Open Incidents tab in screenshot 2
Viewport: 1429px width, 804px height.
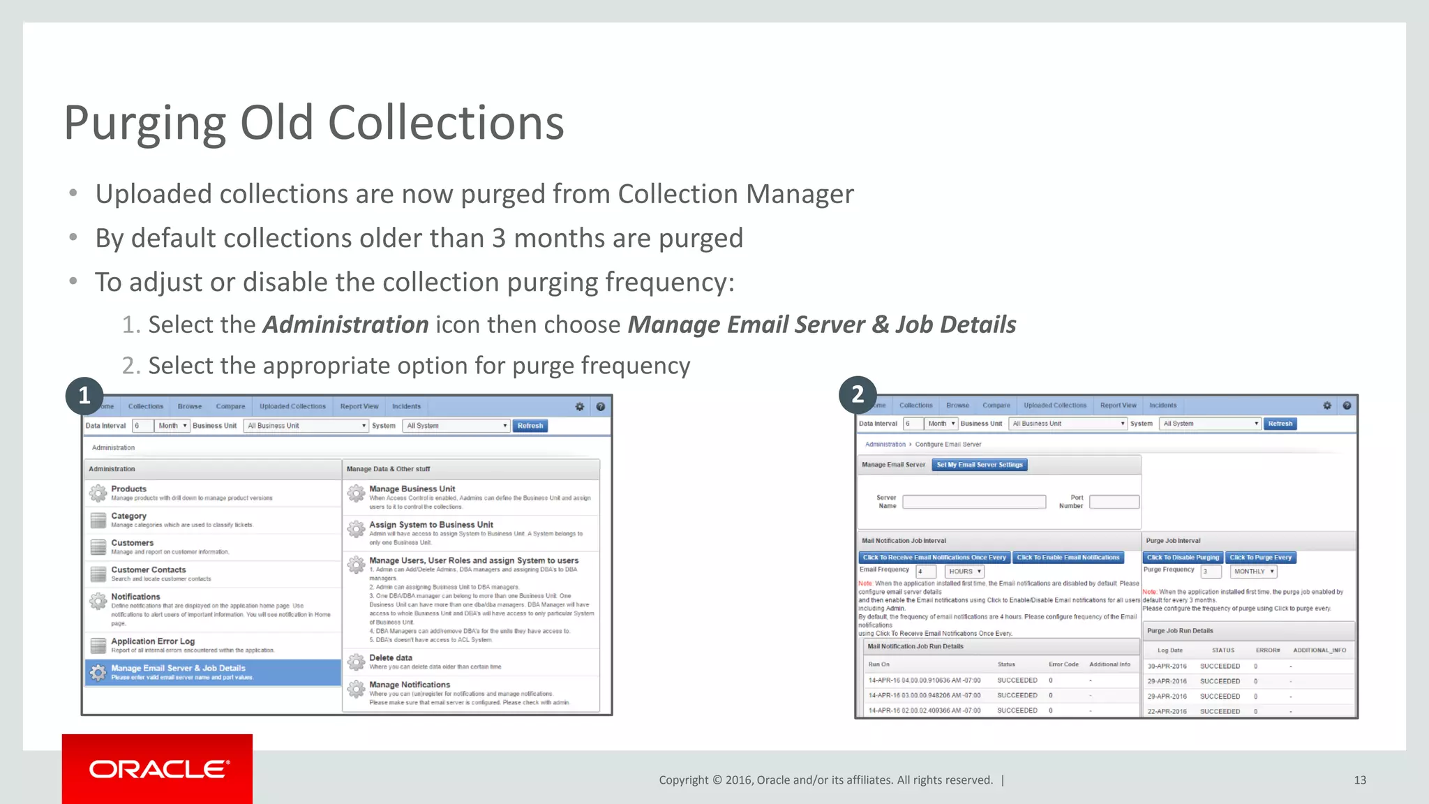[1162, 405]
